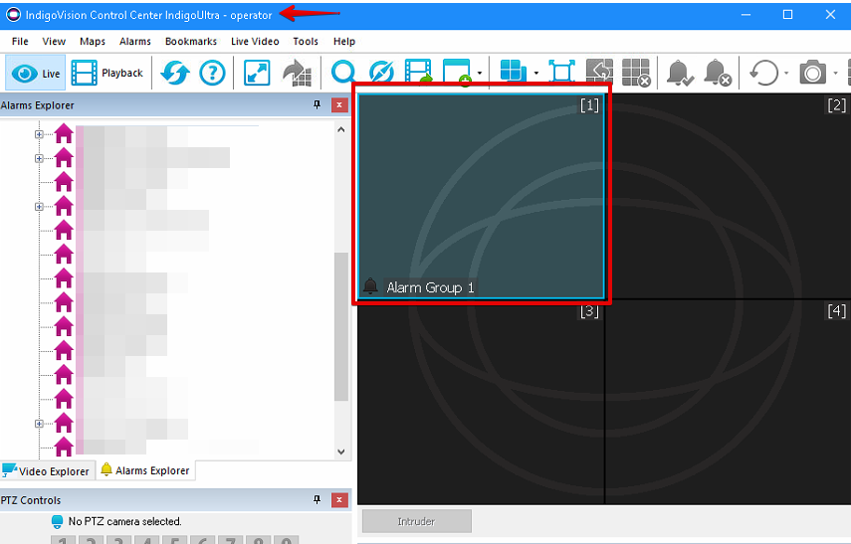This screenshot has width=851, height=544.
Task: Click the Alarms Explorer vertical scrollbar thumb
Action: tap(340, 326)
